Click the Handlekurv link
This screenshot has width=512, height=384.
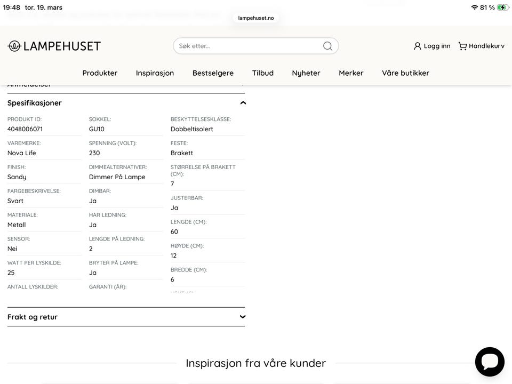486,46
